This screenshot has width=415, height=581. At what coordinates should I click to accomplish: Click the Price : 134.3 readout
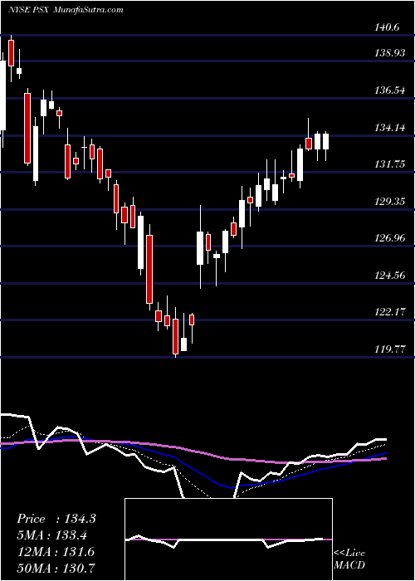pos(56,519)
